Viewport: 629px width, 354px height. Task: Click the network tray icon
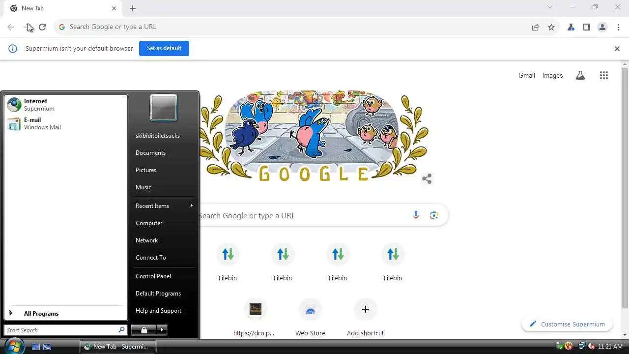[x=582, y=347]
